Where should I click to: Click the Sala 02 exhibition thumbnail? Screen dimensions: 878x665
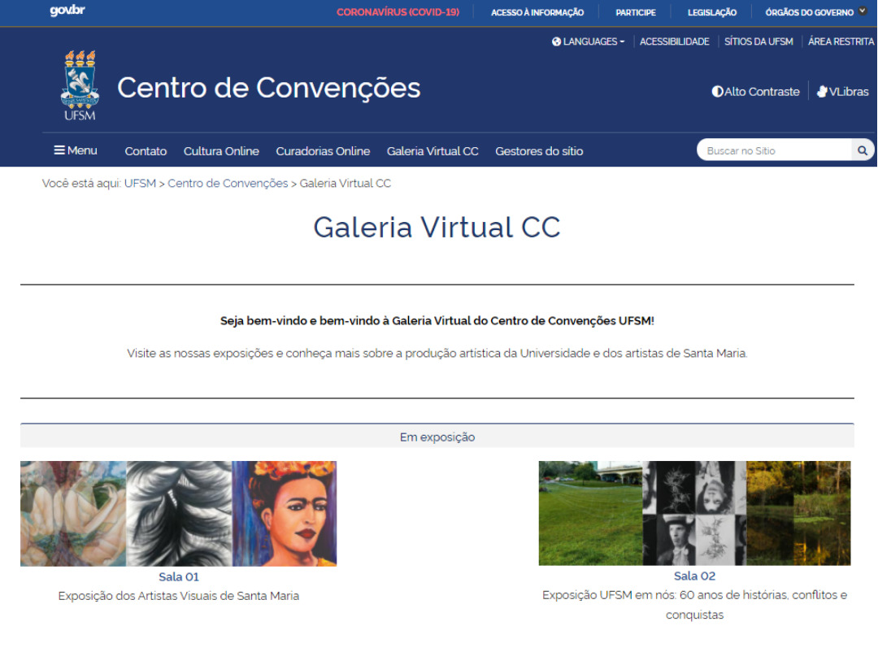[x=694, y=513]
